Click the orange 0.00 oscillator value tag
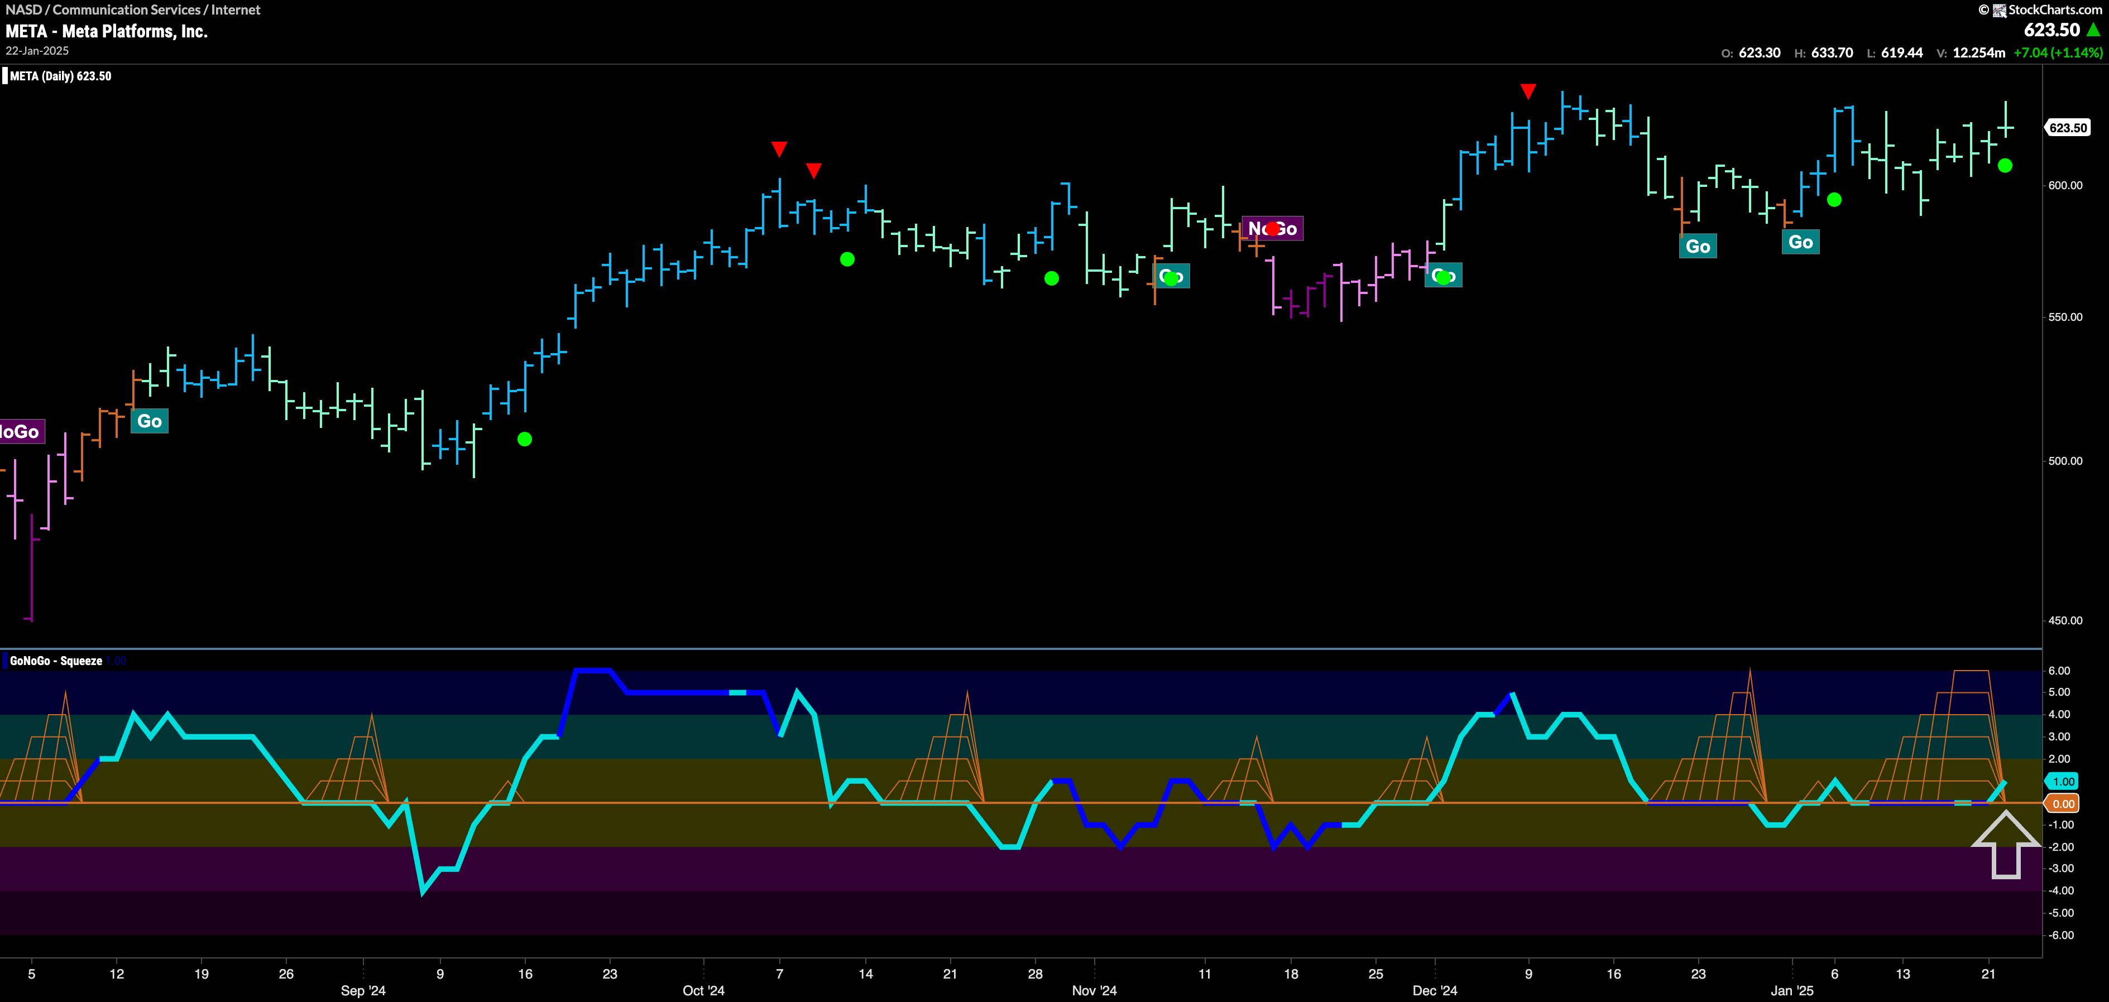 click(x=2062, y=804)
